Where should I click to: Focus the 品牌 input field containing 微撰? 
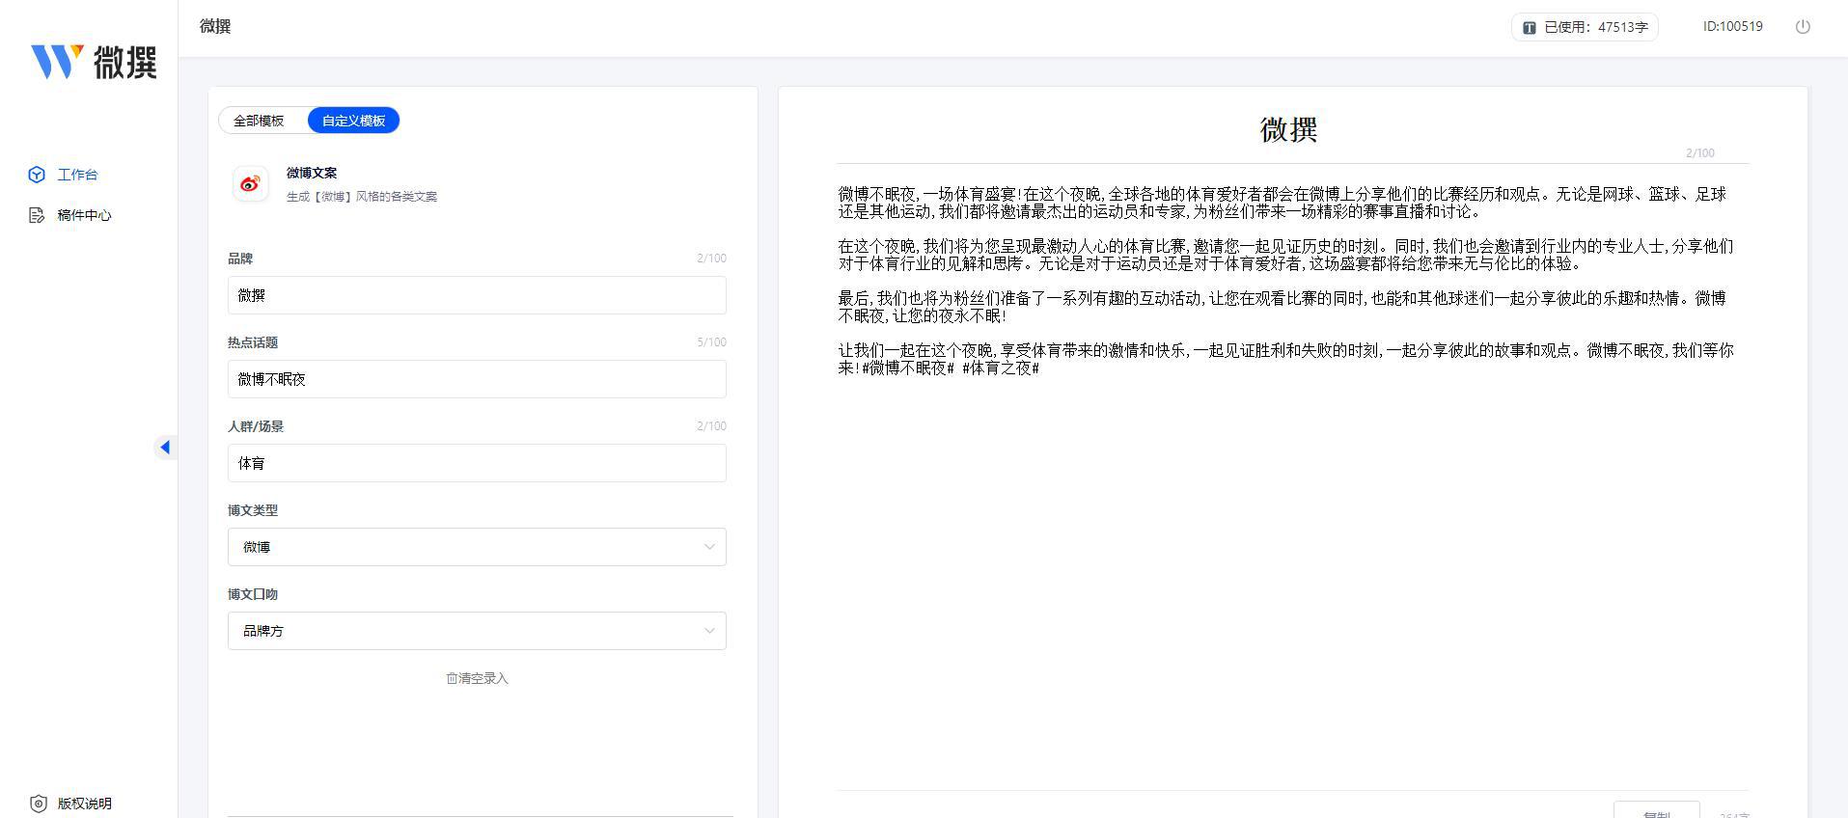[477, 295]
